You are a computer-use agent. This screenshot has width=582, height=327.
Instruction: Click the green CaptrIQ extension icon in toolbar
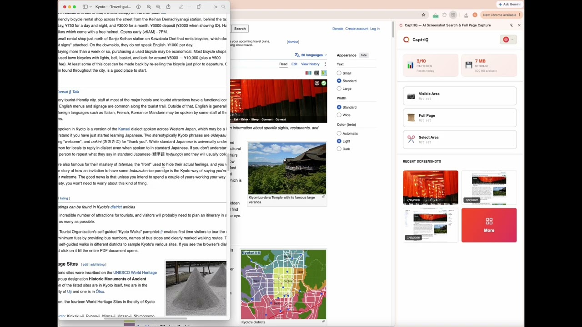pos(436,15)
